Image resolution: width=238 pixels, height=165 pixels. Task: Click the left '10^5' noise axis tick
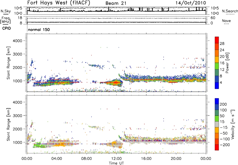point(18,8)
